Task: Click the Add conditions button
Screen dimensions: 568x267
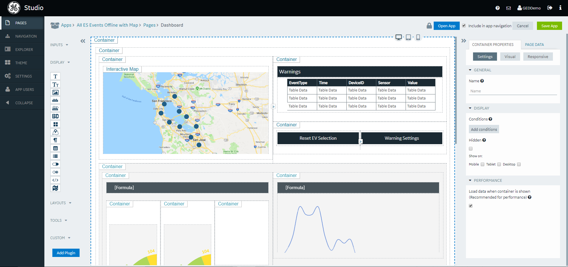Action: [x=484, y=129]
